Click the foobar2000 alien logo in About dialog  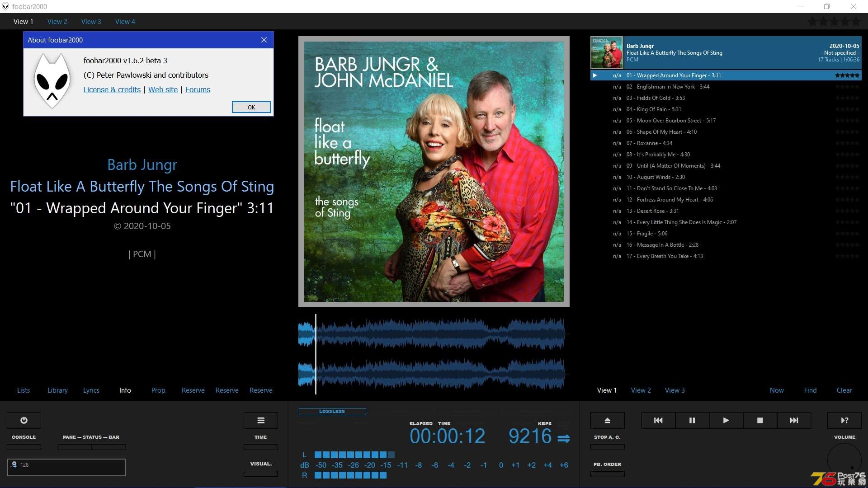pyautogui.click(x=52, y=80)
